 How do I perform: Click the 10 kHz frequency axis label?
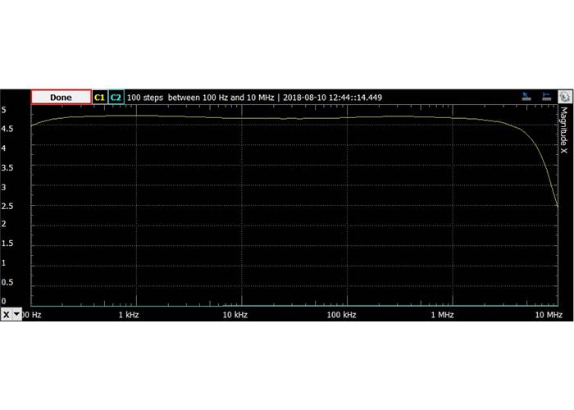(235, 315)
